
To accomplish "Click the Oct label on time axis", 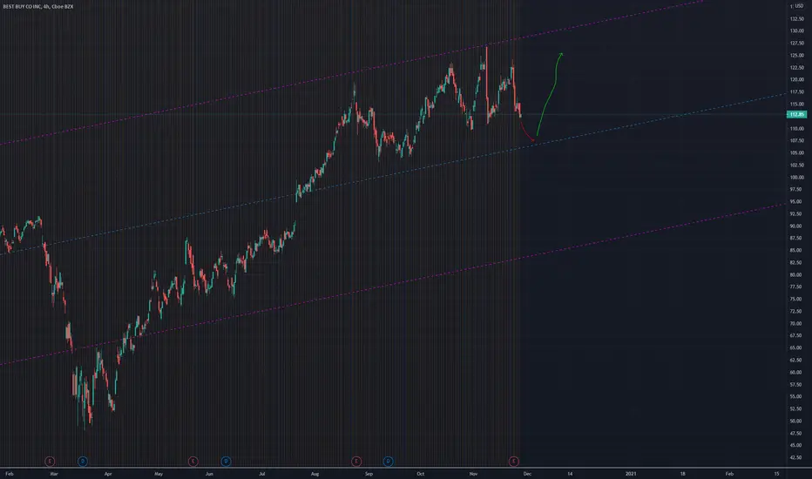I will [421, 474].
